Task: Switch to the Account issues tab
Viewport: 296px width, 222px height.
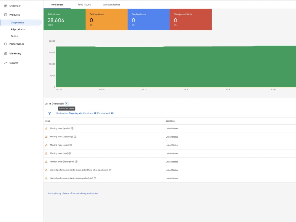Action: (112, 4)
